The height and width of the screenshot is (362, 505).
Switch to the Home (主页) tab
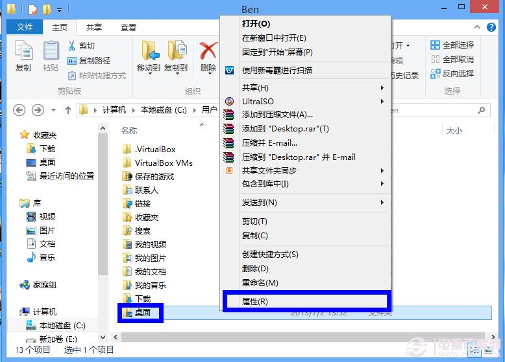60,27
